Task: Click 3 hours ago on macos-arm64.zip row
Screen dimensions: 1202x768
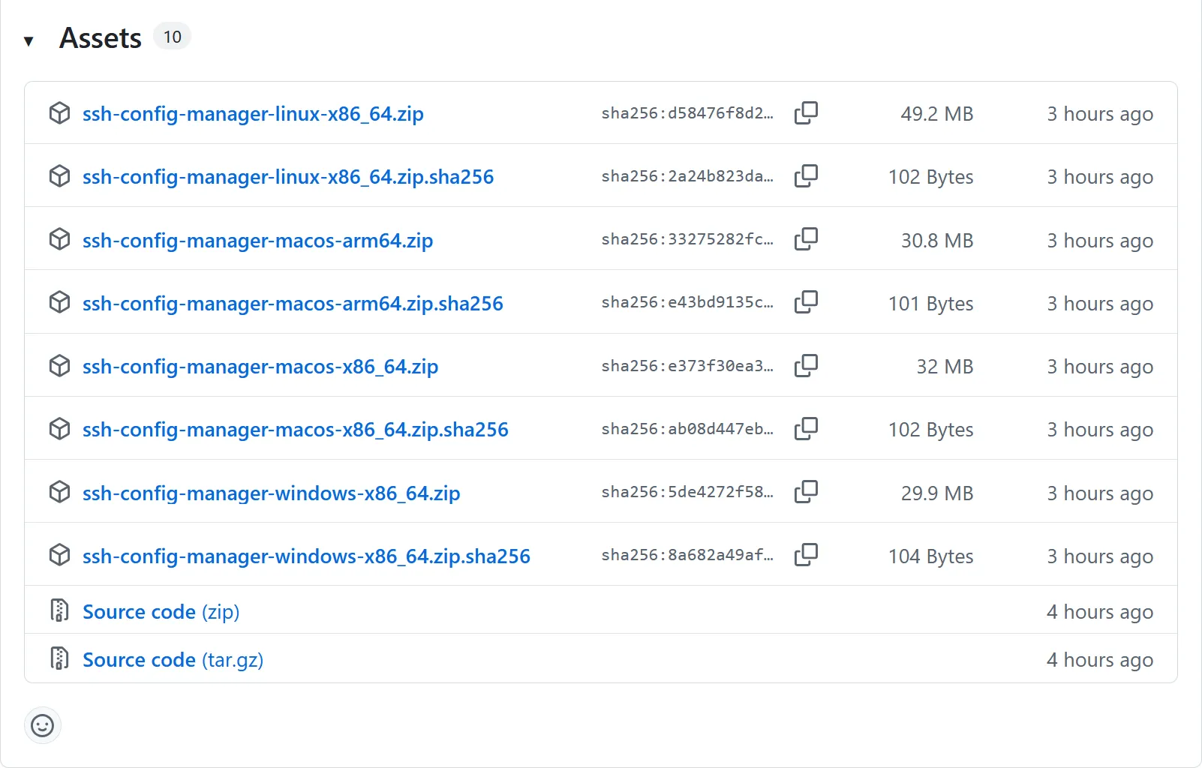Action: click(x=1100, y=241)
